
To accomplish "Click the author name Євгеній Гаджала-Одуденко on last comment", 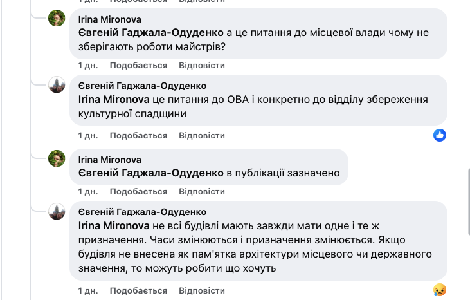I will [142, 212].
